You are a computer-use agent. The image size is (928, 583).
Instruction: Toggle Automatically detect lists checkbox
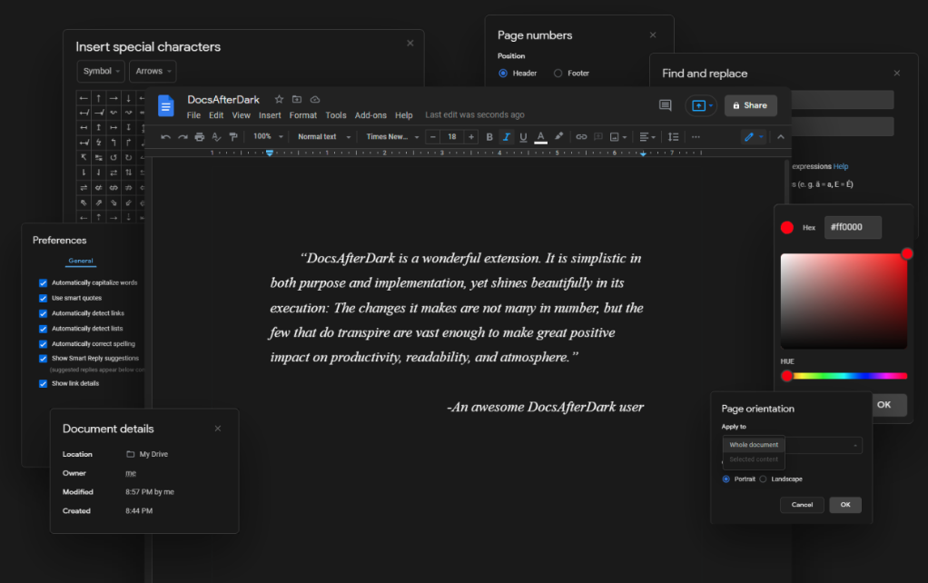pos(44,329)
